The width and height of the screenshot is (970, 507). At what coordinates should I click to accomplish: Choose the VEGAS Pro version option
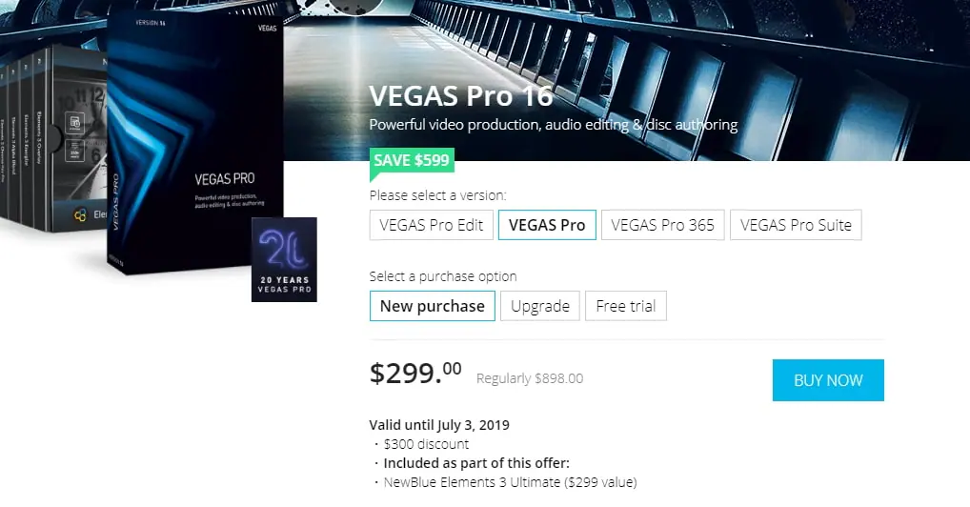pos(547,226)
